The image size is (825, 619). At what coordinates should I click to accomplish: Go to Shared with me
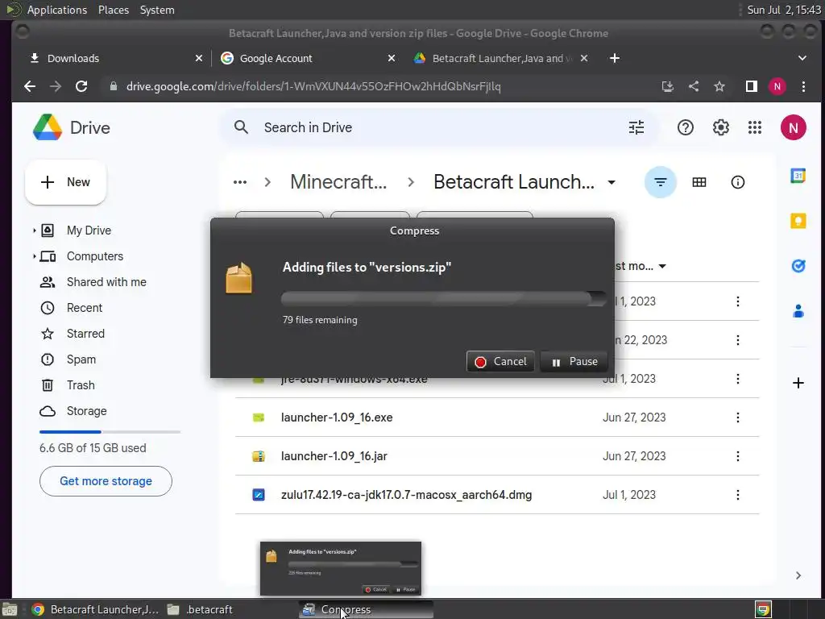pyautogui.click(x=106, y=282)
